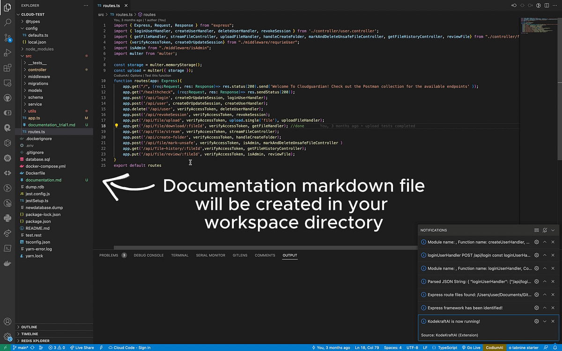The image size is (562, 351).
Task: Switch to the TERMINAL panel tab
Action: coord(179,255)
